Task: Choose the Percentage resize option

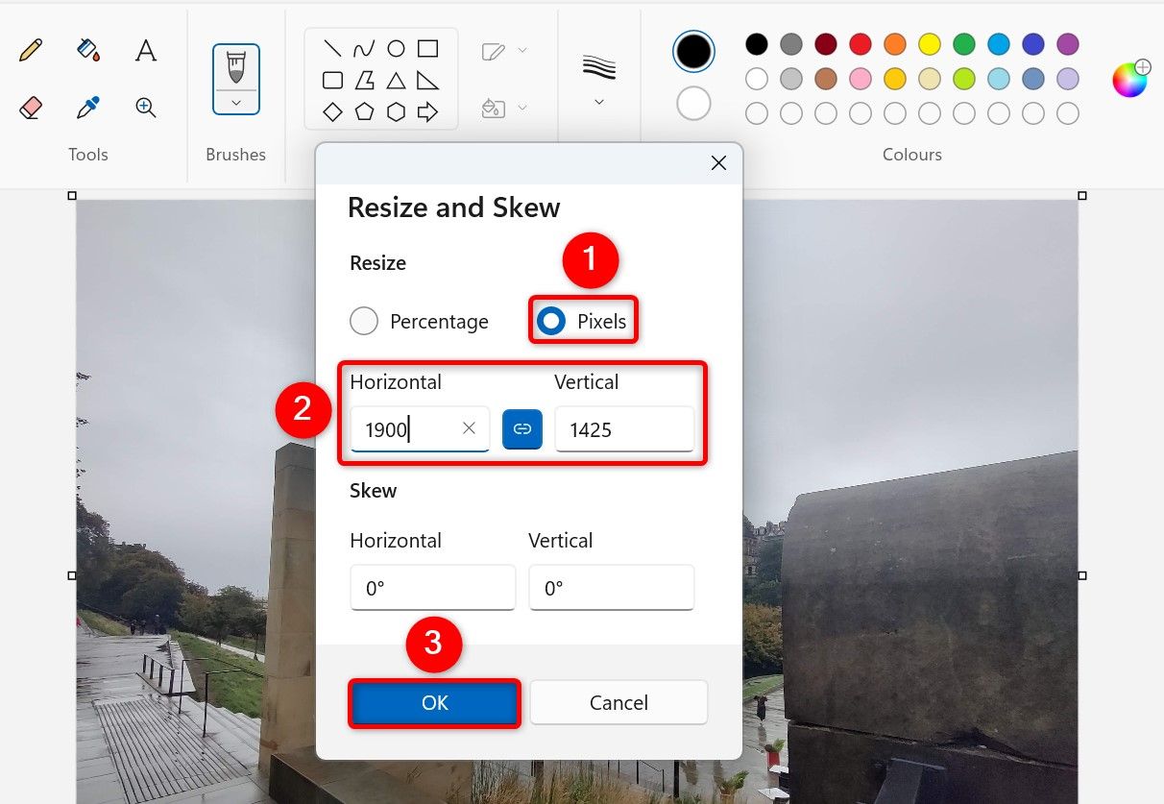Action: tap(364, 321)
